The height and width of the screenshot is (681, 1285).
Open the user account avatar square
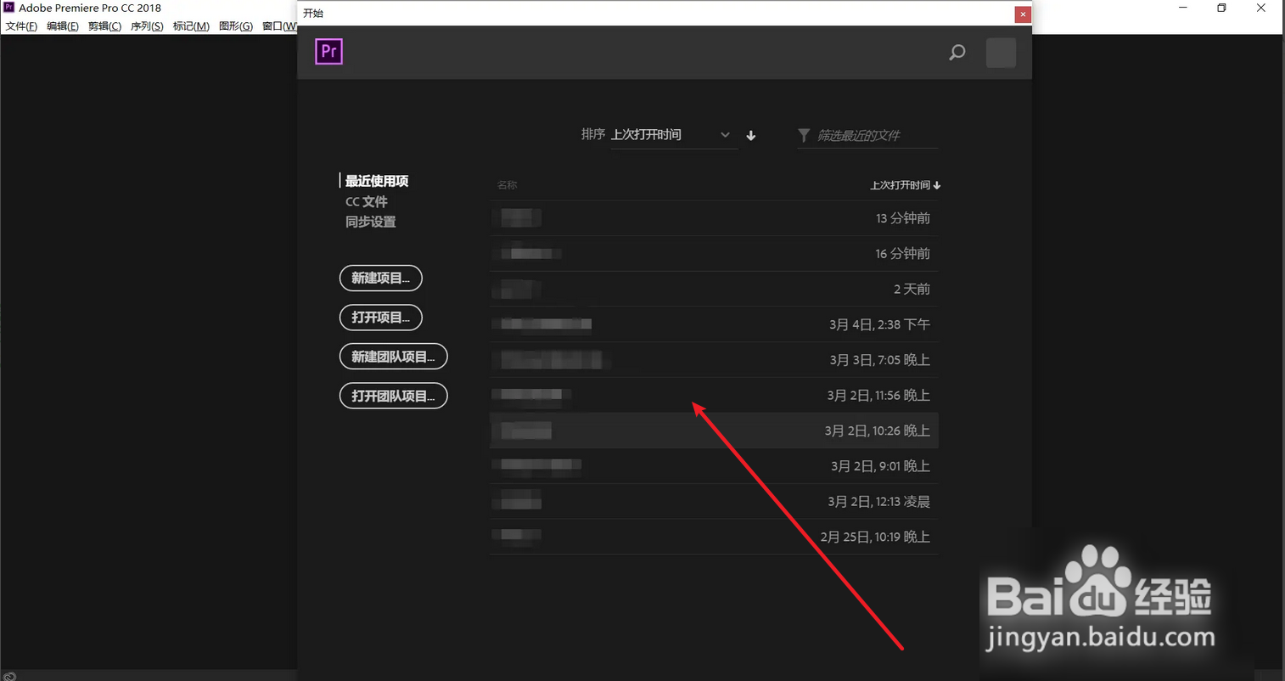[x=1001, y=53]
